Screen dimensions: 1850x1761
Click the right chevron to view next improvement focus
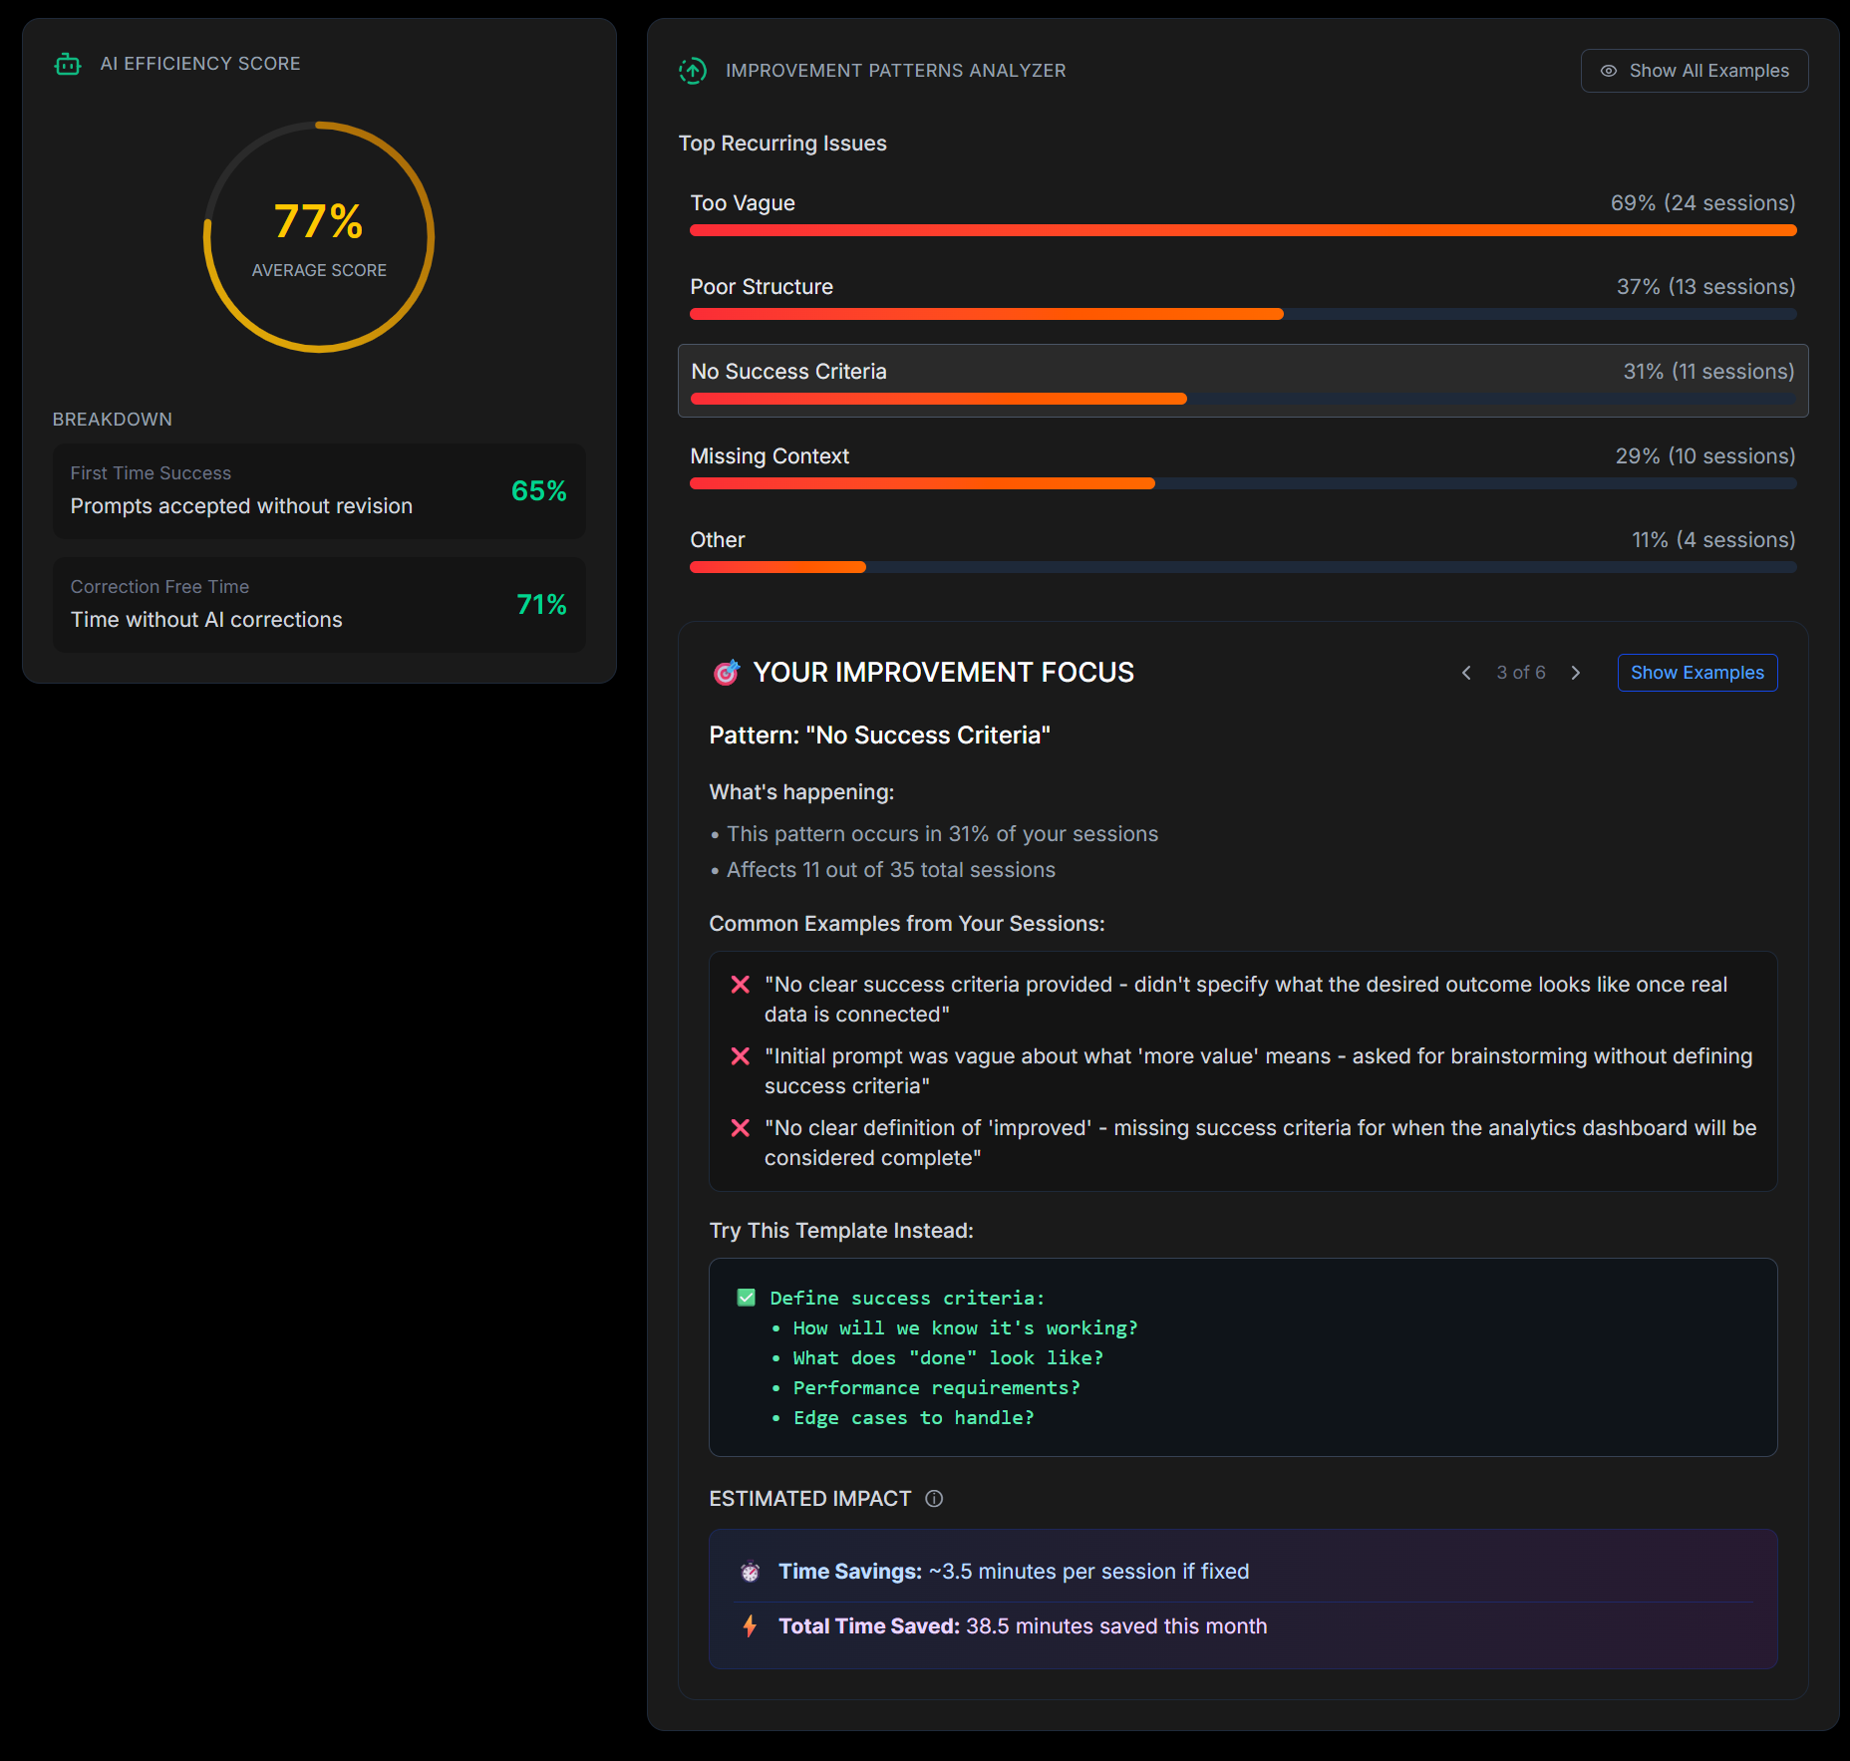coord(1576,672)
